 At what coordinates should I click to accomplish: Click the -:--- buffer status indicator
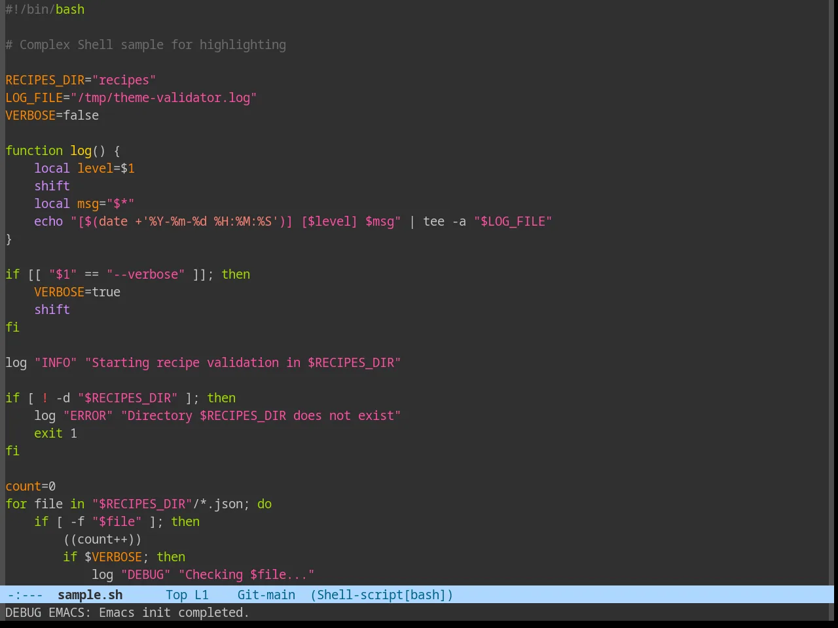25,595
